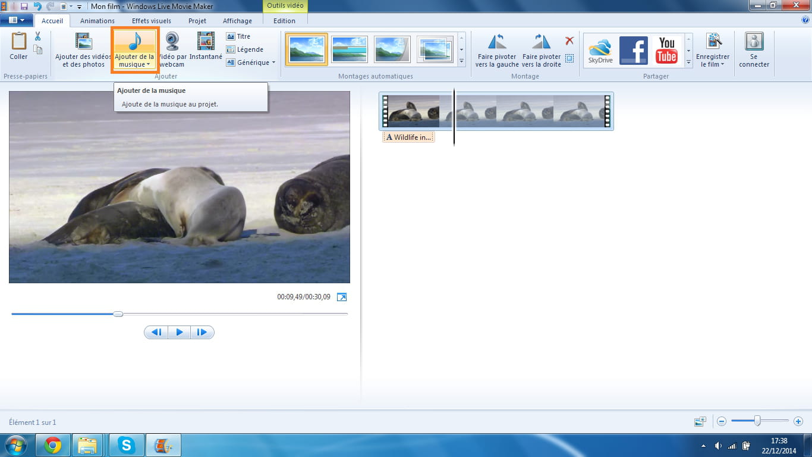This screenshot has width=812, height=457.
Task: Expand the Ajouter de la musique dropdown
Action: click(148, 65)
